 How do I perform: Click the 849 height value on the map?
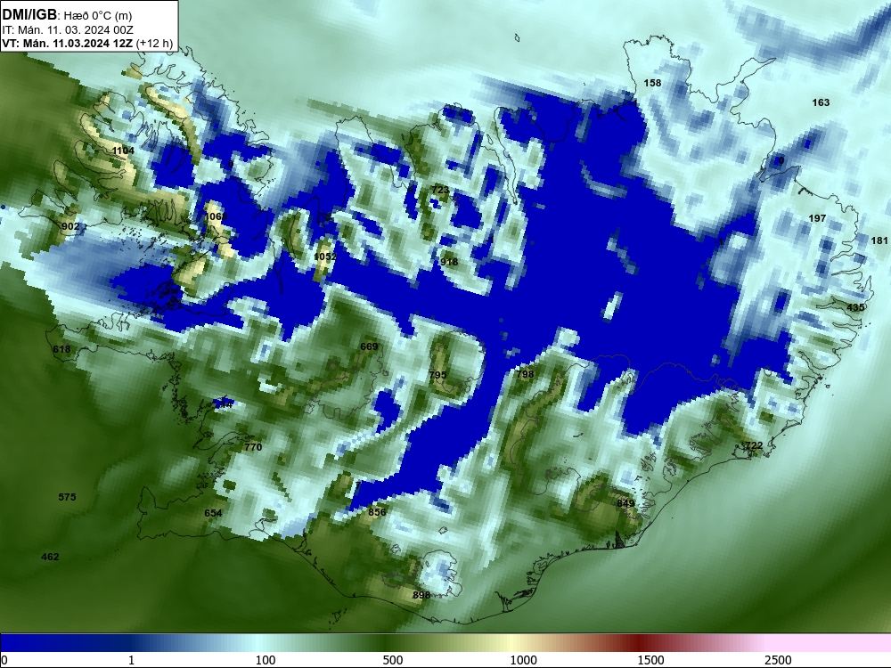tap(625, 503)
